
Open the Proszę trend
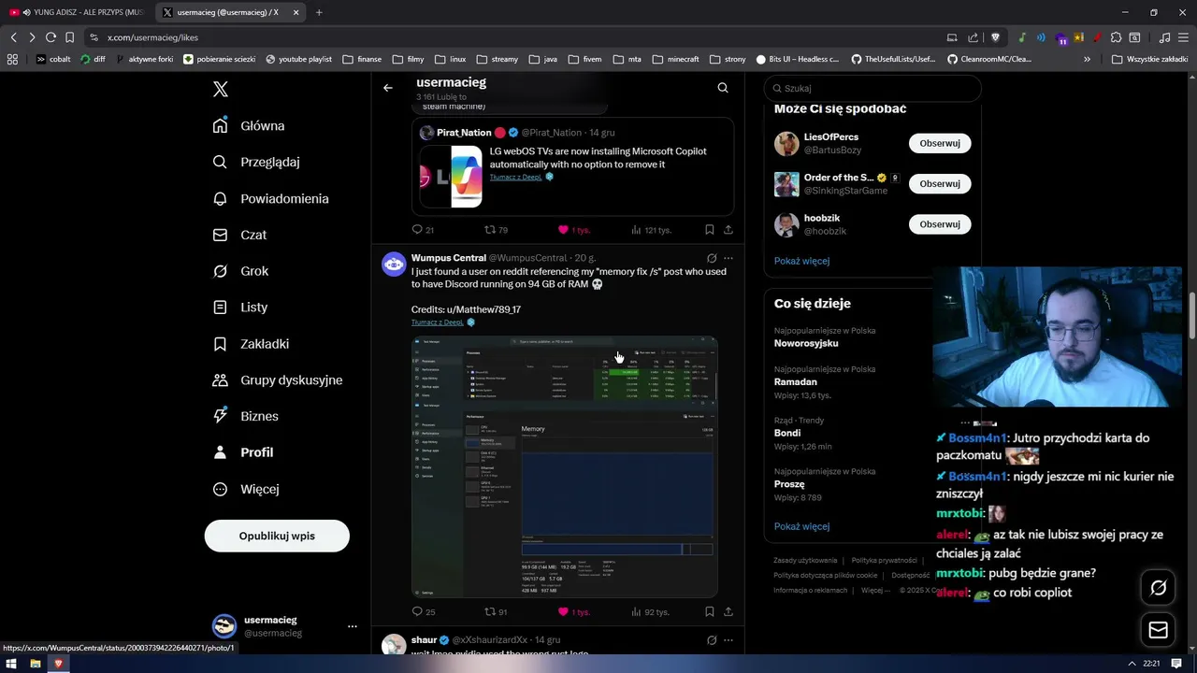789,484
